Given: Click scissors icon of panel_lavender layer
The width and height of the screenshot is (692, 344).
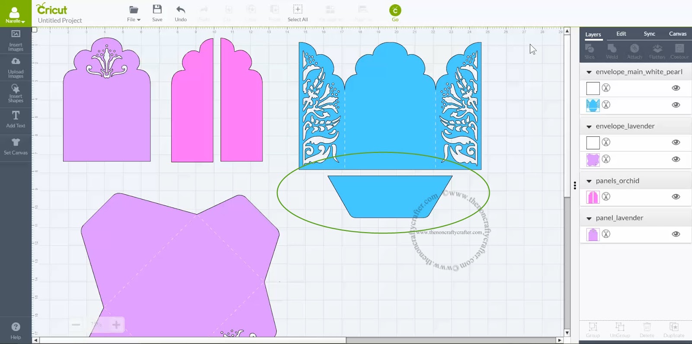Looking at the screenshot, I should [606, 234].
